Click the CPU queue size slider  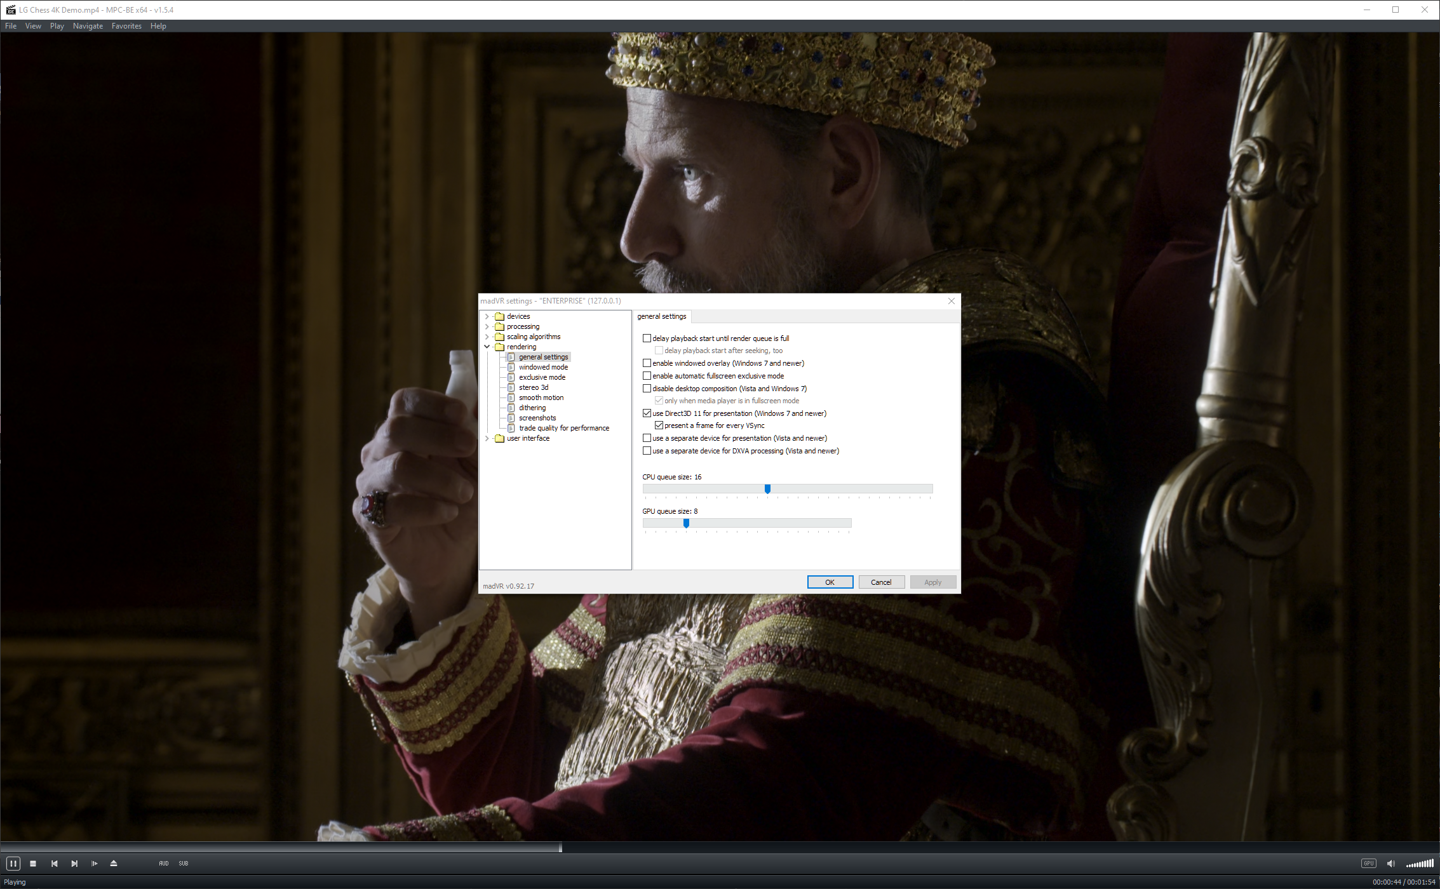pyautogui.click(x=767, y=489)
